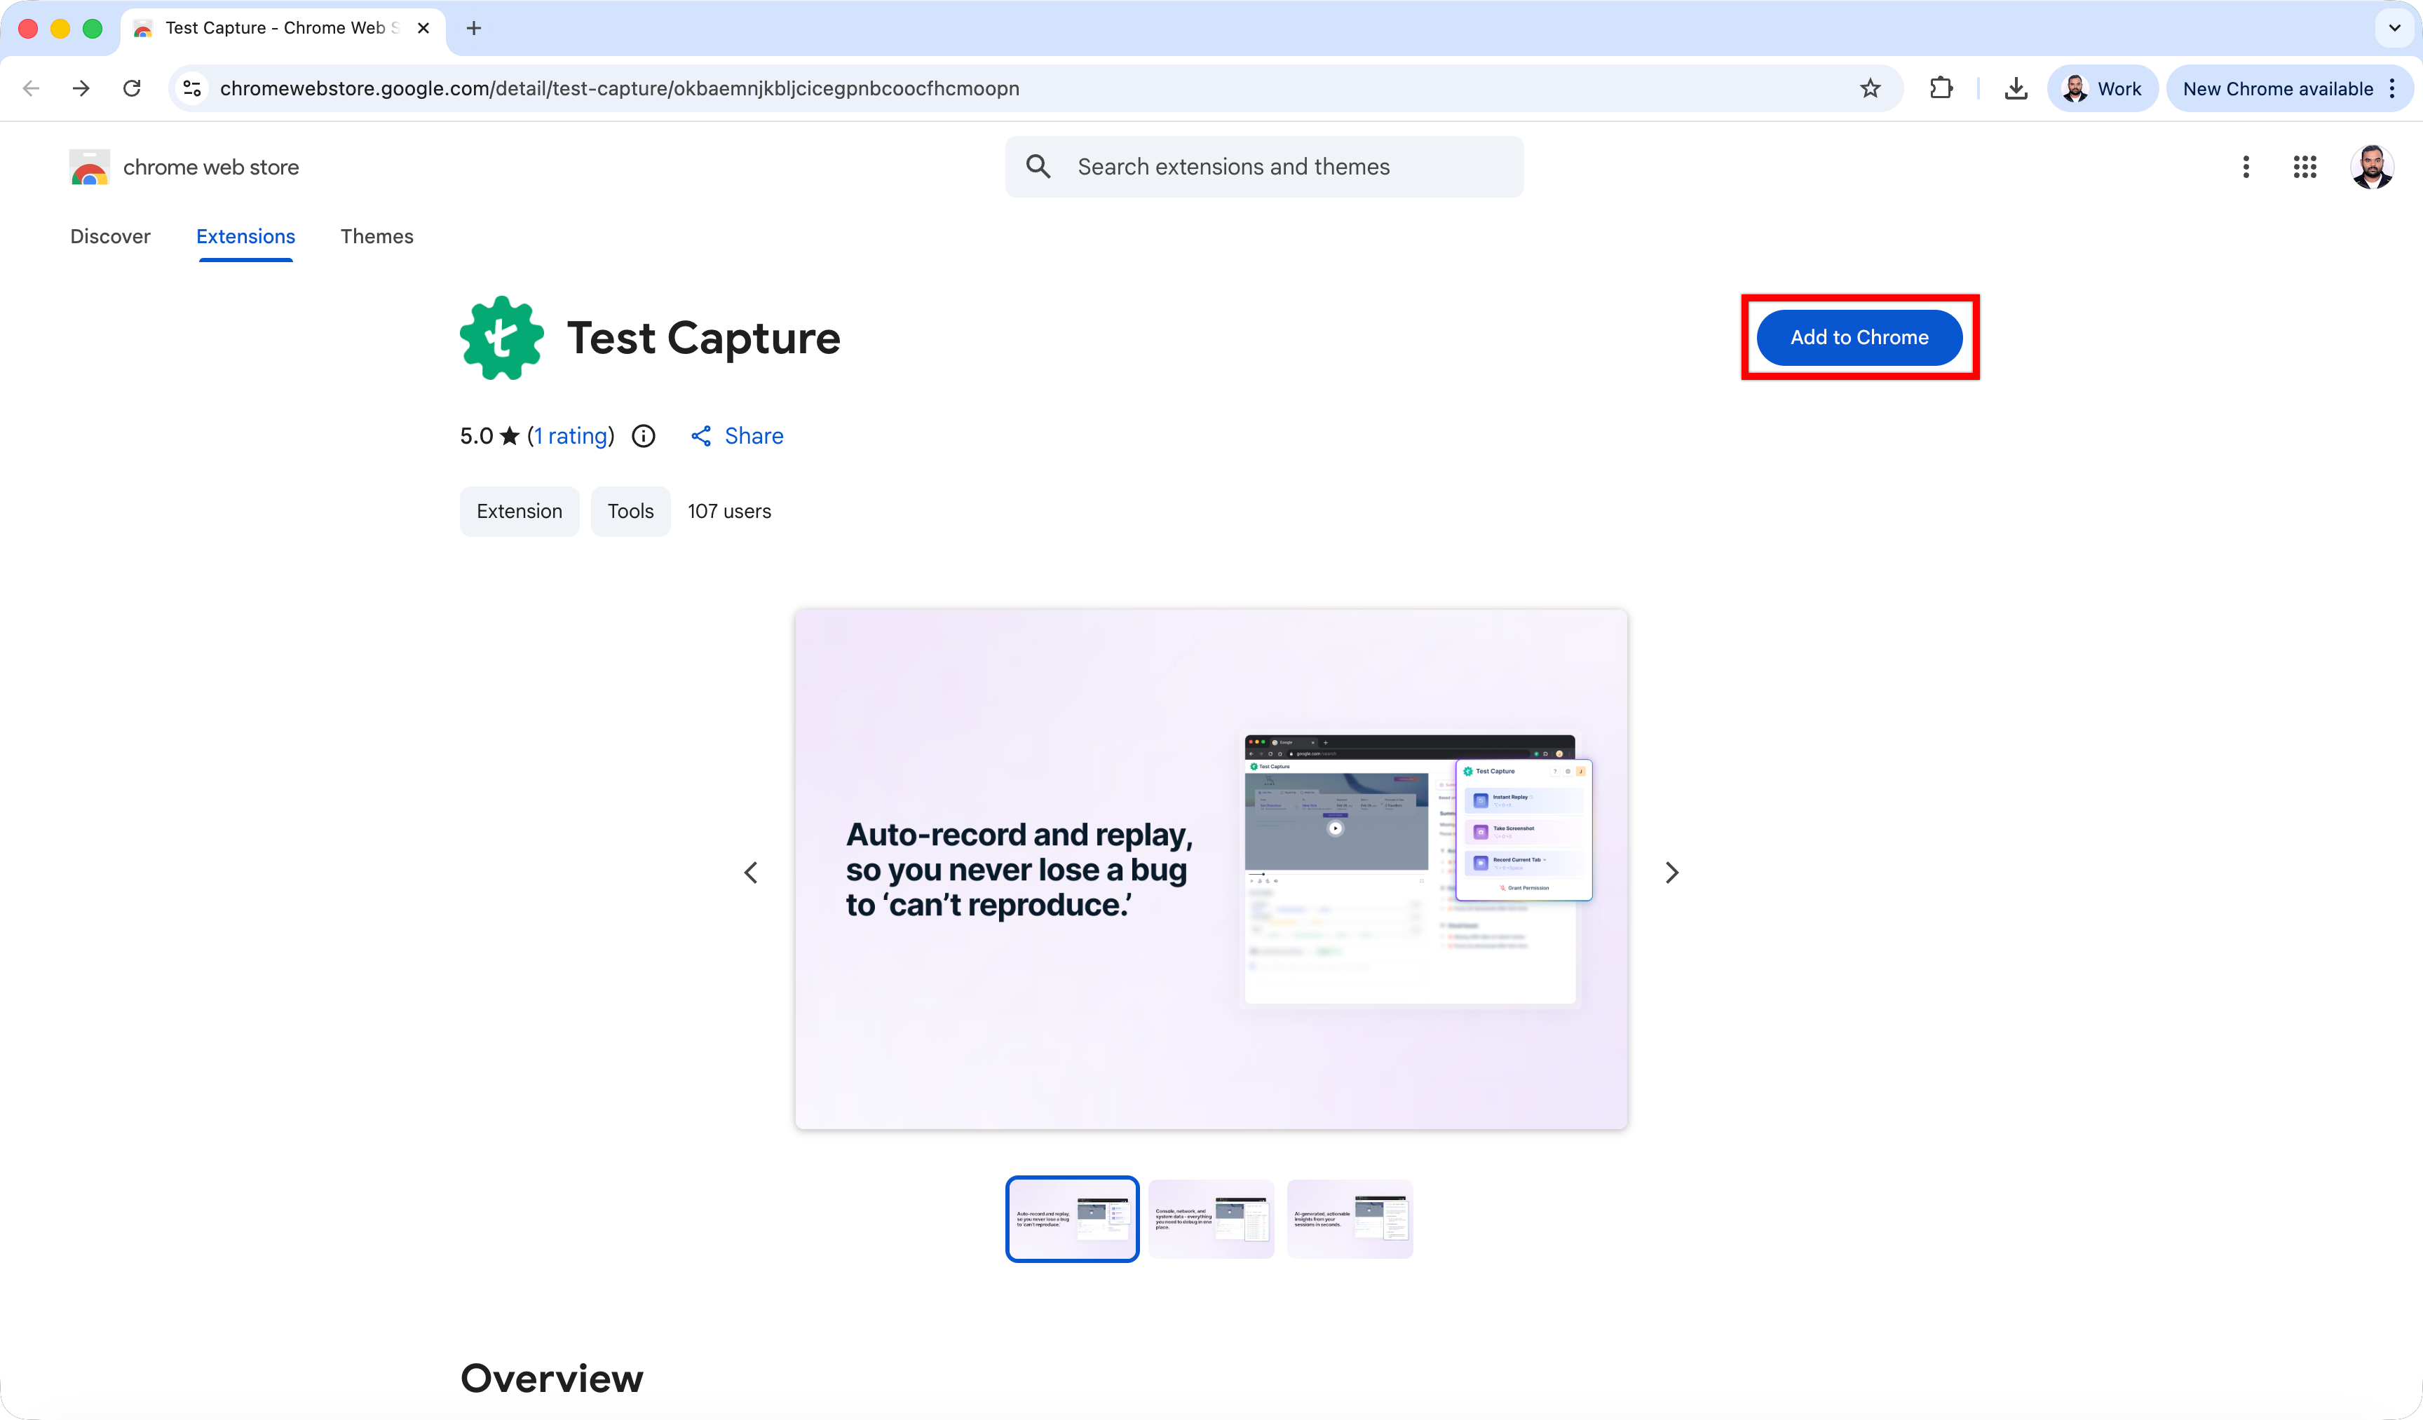The height and width of the screenshot is (1420, 2423).
Task: Bookmark this page with the star icon
Action: point(1870,88)
